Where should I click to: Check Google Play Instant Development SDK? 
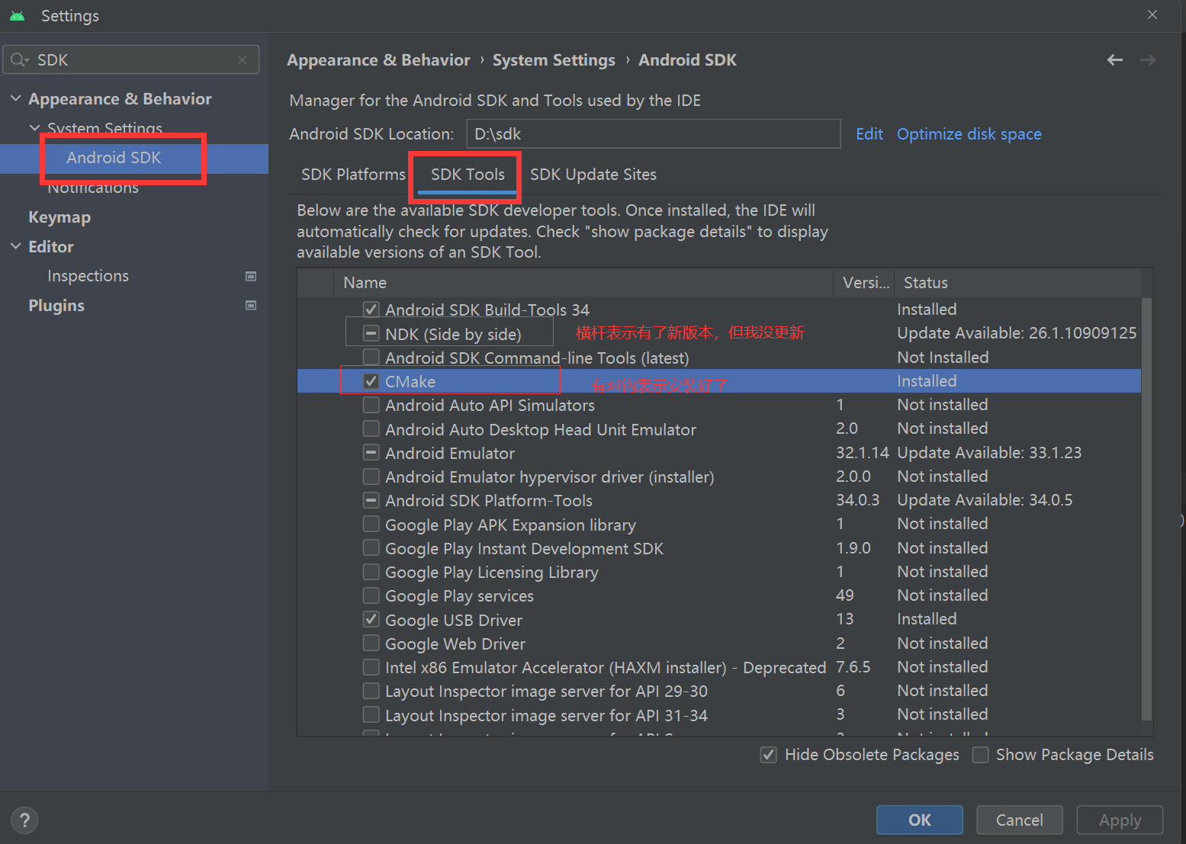tap(371, 548)
